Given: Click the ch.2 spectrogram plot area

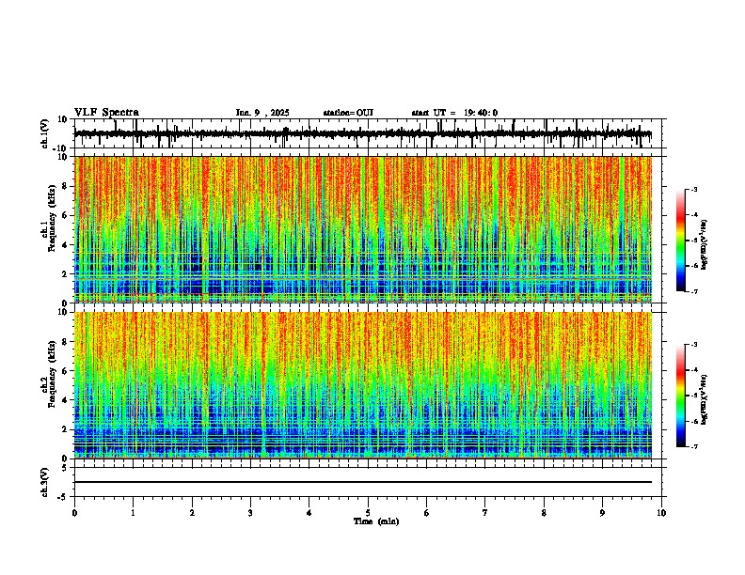Looking at the screenshot, I should (x=363, y=385).
